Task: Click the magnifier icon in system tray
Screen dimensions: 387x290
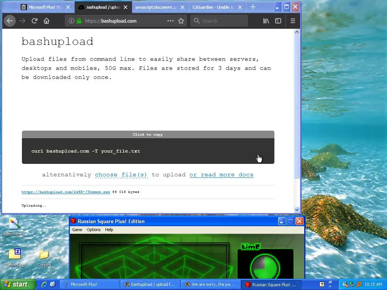Action: pyautogui.click(x=359, y=285)
